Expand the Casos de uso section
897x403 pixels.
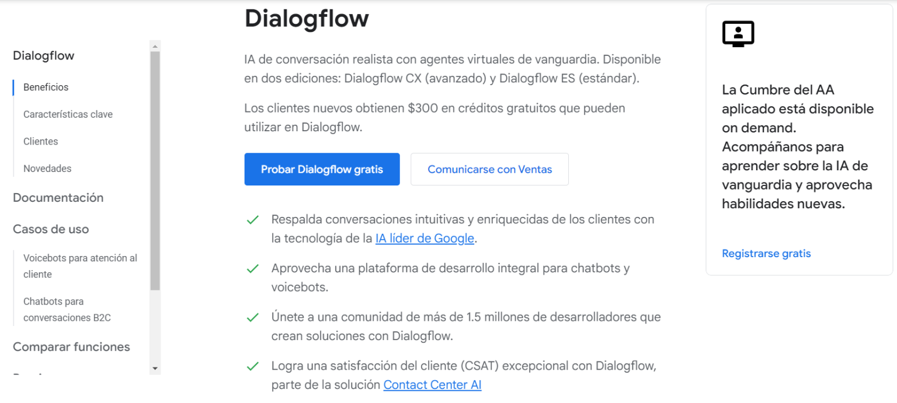[x=50, y=229]
